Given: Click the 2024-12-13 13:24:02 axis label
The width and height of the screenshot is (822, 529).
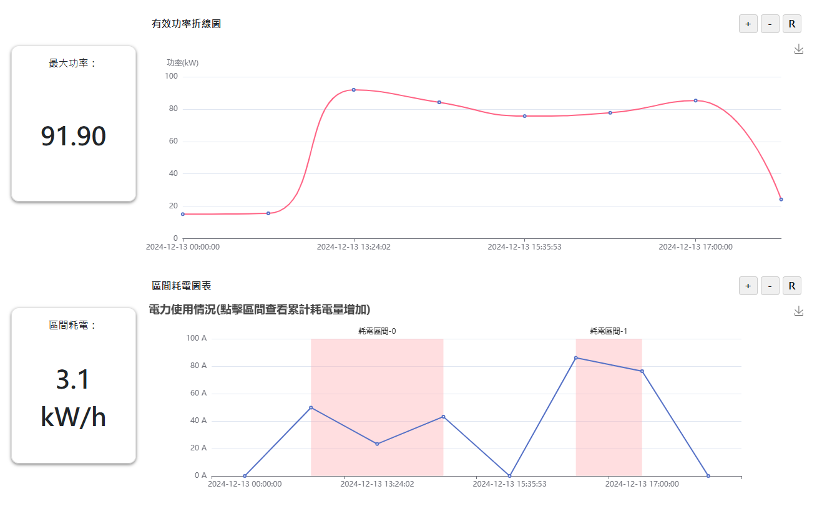Looking at the screenshot, I should tap(353, 246).
